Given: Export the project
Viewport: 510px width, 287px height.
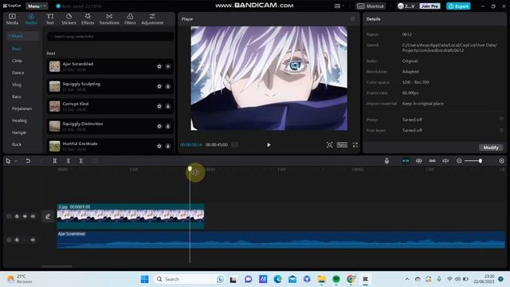Looking at the screenshot, I should [458, 6].
